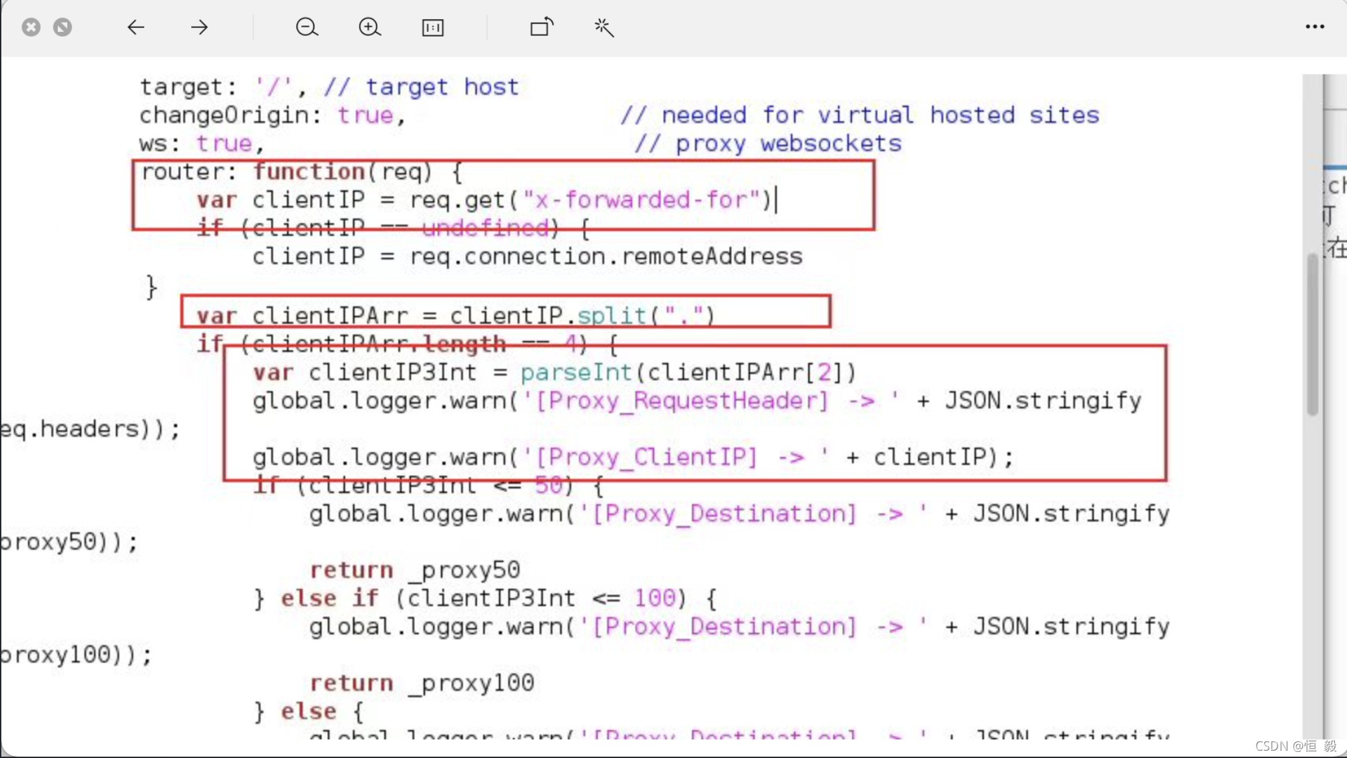
Task: Click the clientIPArr split code line
Action: tap(455, 315)
